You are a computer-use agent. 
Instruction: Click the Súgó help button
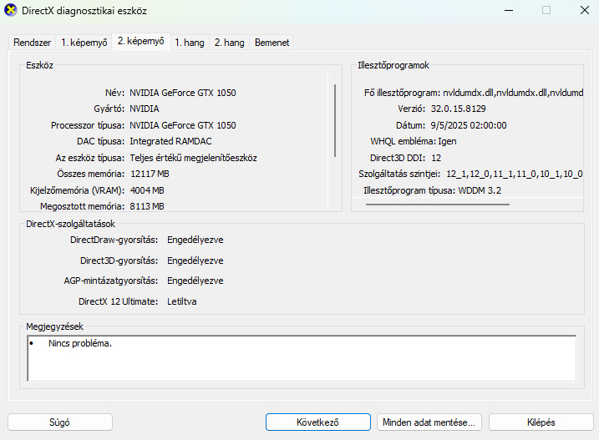[60, 422]
